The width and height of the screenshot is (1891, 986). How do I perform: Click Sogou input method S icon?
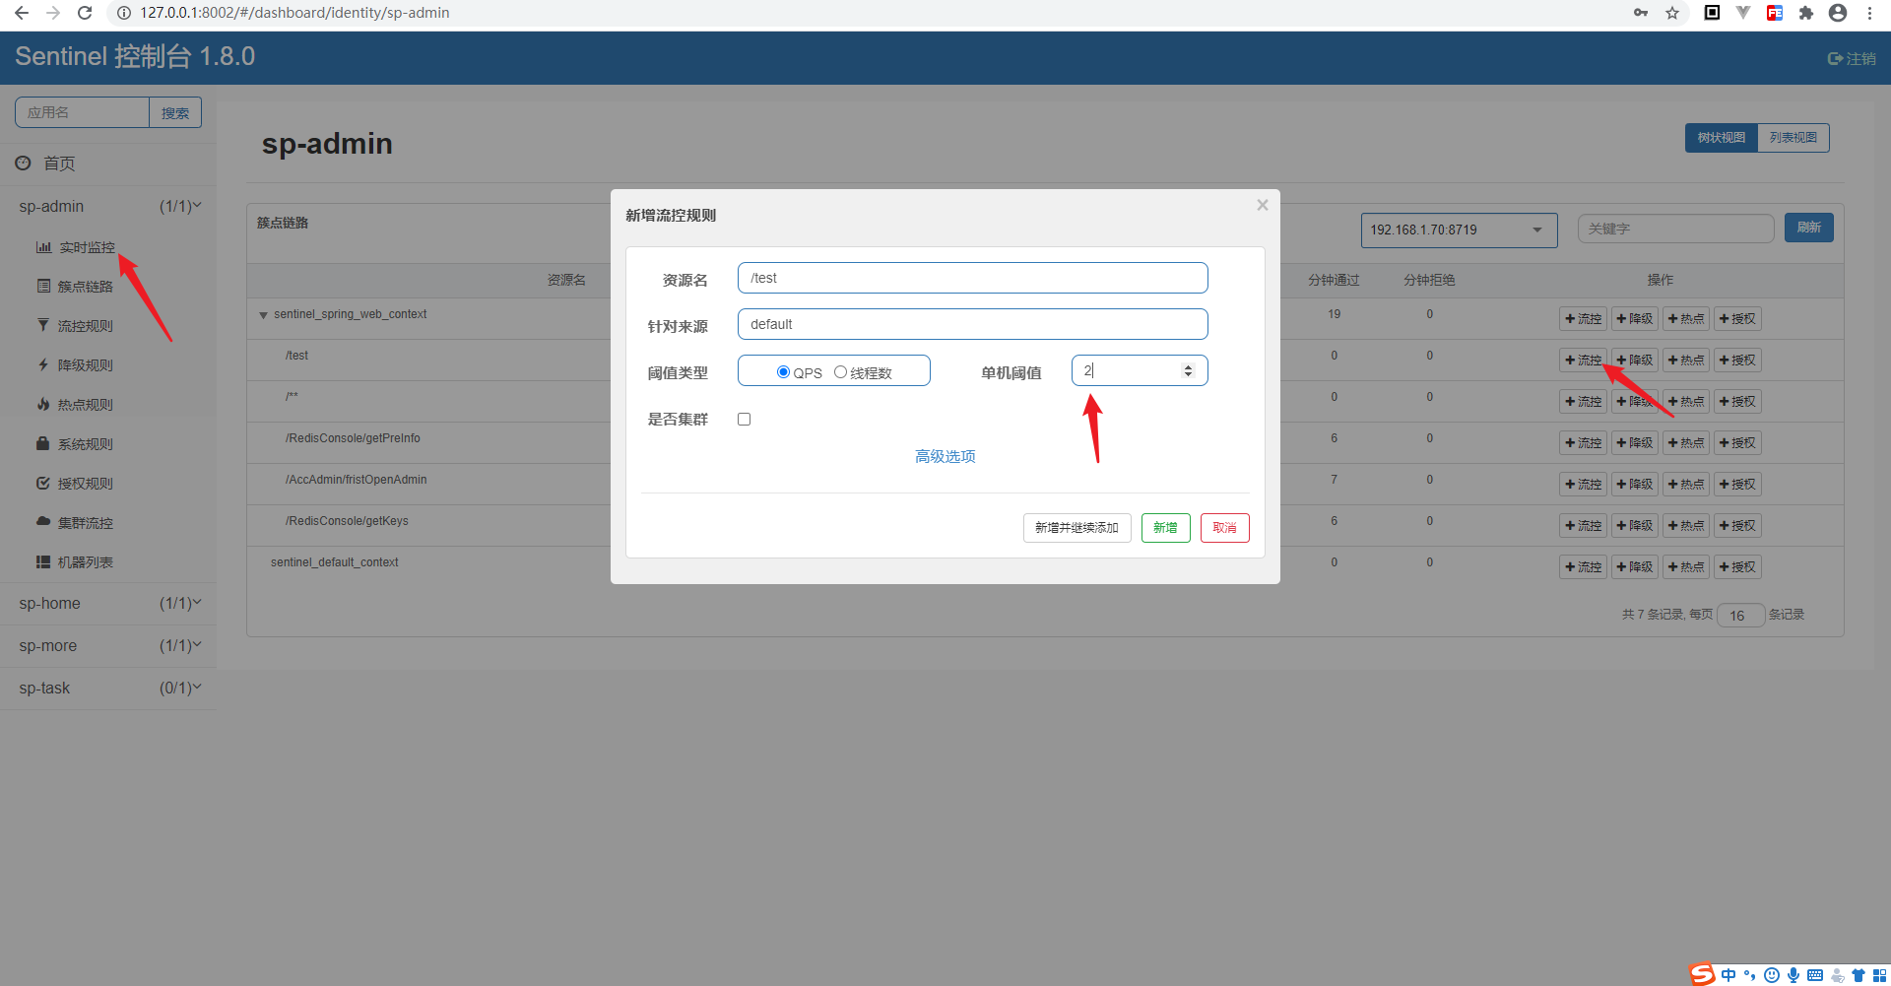[1703, 974]
